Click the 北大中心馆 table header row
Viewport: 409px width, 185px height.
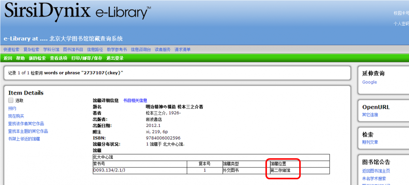coord(211,157)
